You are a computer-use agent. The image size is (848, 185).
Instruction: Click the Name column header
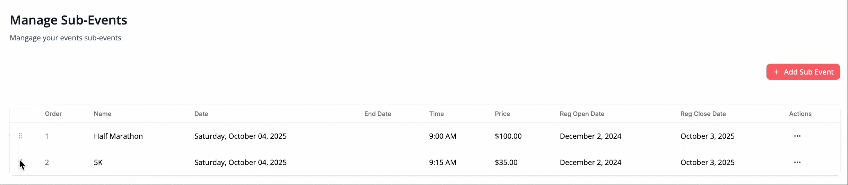[103, 114]
